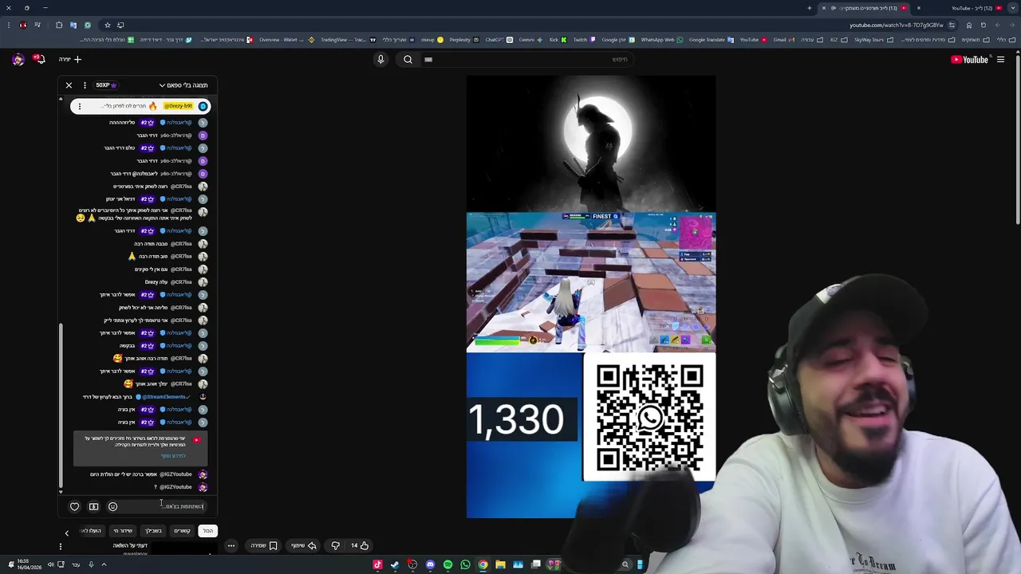Open YouTube hamburger guide menu

pos(1000,59)
